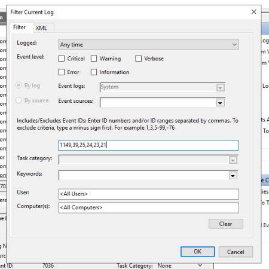Tick the Verbose checkbox
Viewport: 269px width, 269px height.
139,59
